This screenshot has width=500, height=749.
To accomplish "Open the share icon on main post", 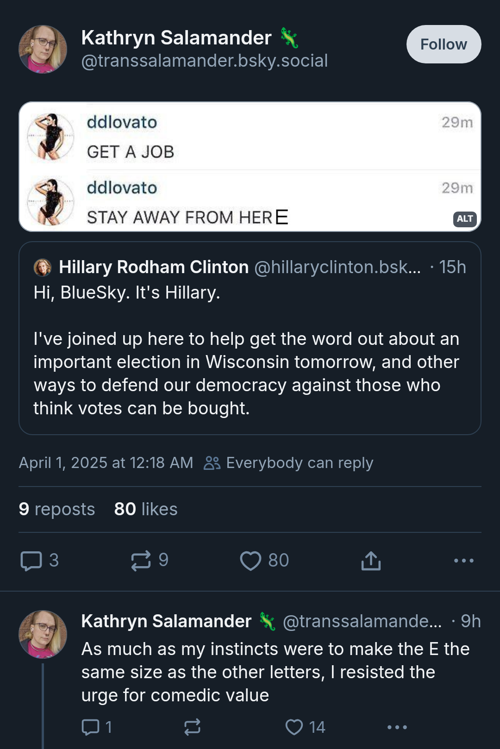I will pos(371,561).
